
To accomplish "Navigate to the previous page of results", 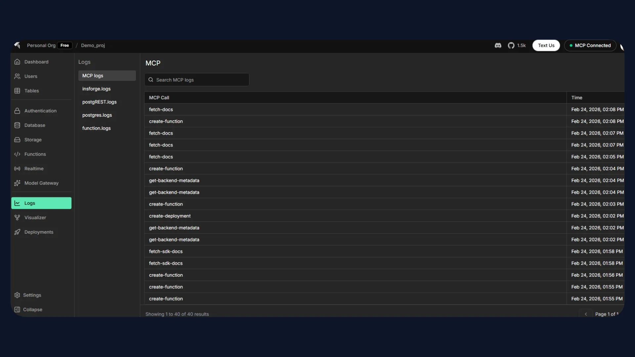I will pos(586,314).
